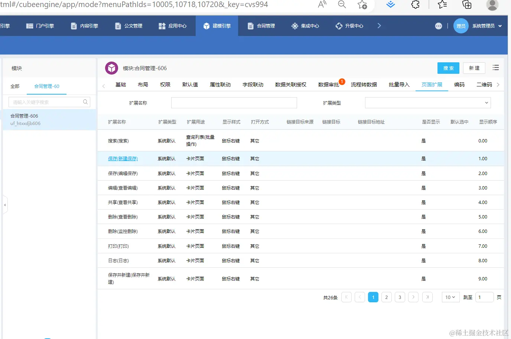Open the message bubble icon
The height and width of the screenshot is (339, 511).
tap(439, 26)
